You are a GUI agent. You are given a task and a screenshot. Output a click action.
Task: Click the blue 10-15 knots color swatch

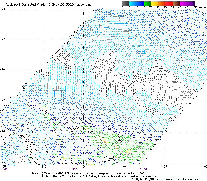click(x=140, y=3)
